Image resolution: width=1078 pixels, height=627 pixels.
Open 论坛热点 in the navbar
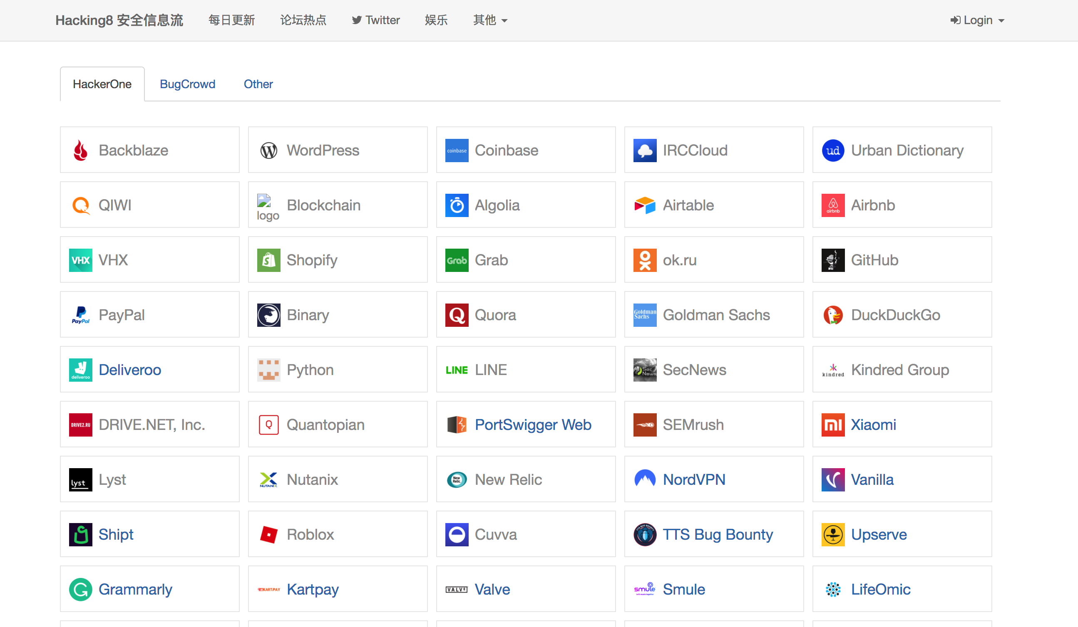click(x=303, y=20)
